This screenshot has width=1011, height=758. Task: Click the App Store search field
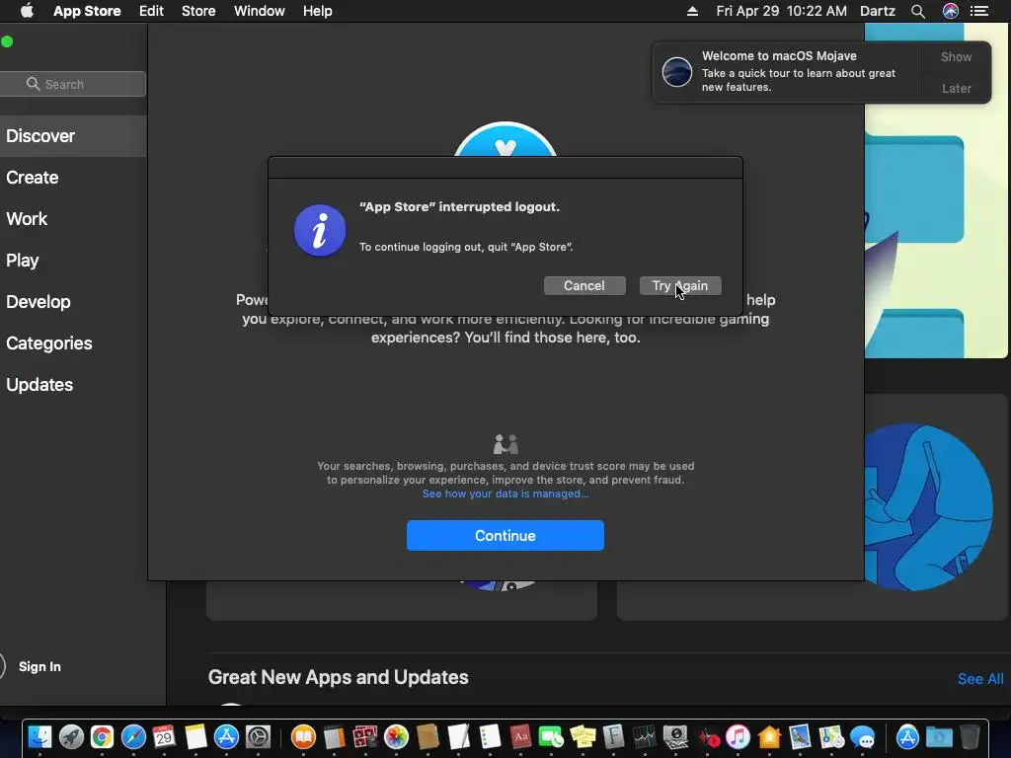click(73, 84)
